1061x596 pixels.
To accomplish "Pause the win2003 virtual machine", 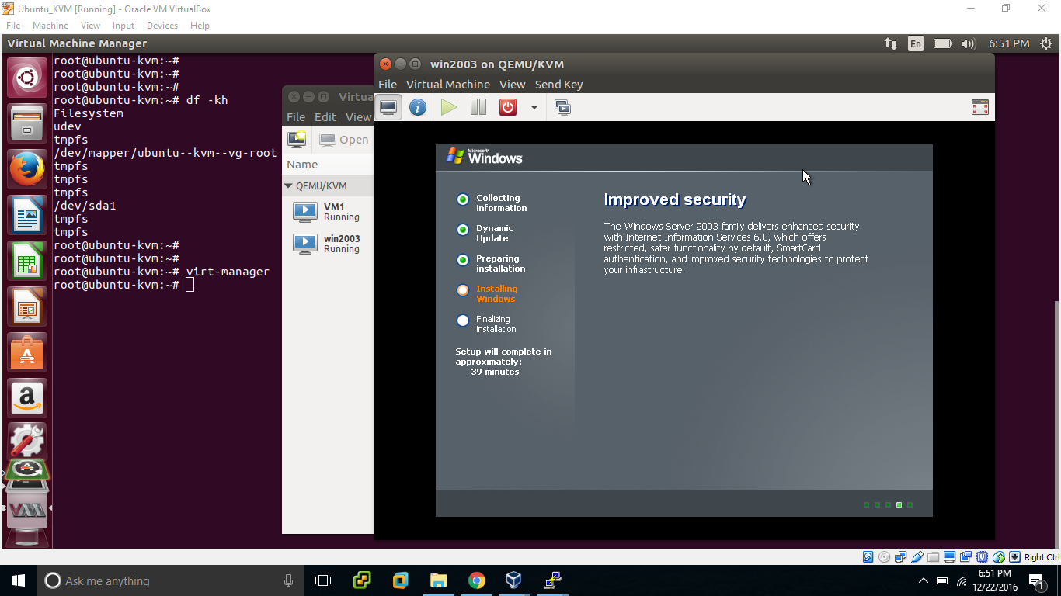I will coord(478,107).
